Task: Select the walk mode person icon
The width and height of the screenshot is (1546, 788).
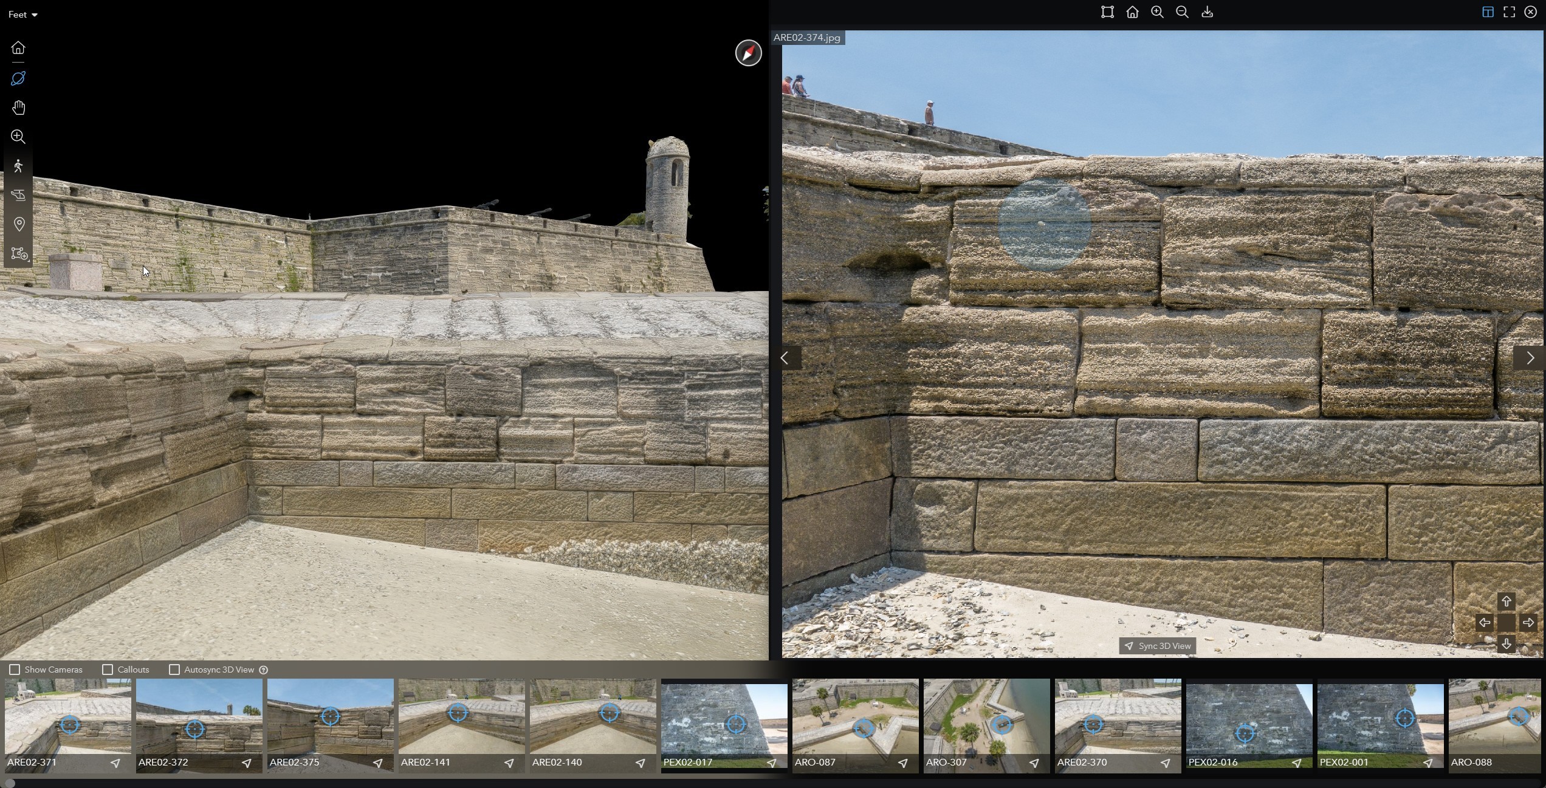Action: (x=18, y=166)
